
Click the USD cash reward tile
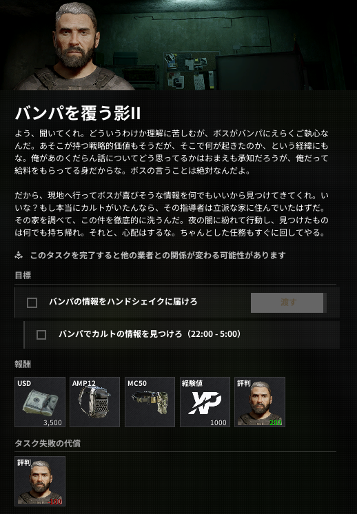tap(40, 402)
